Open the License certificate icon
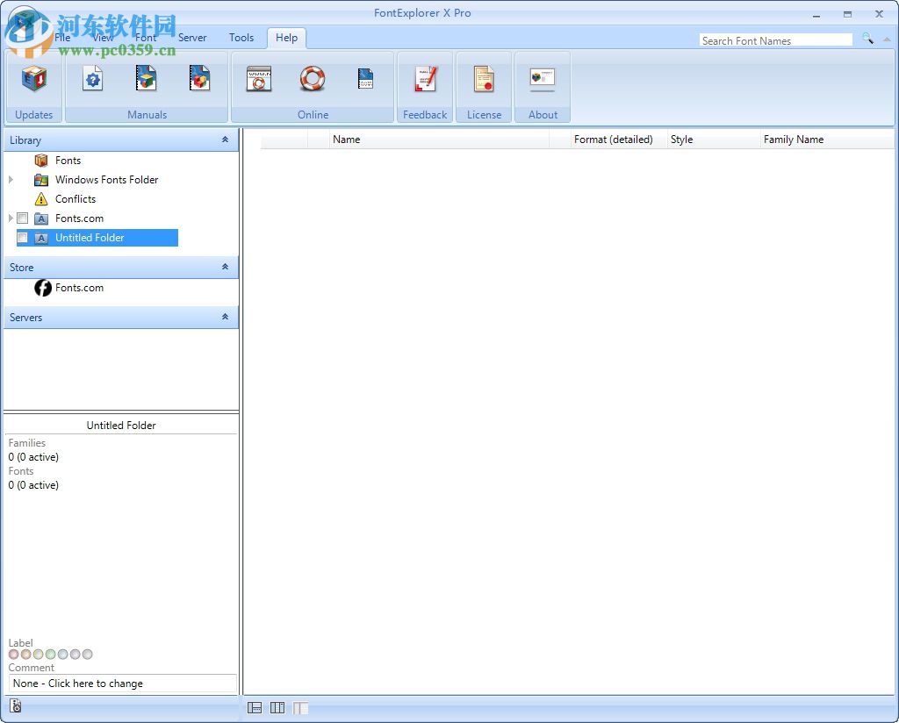 [x=484, y=79]
